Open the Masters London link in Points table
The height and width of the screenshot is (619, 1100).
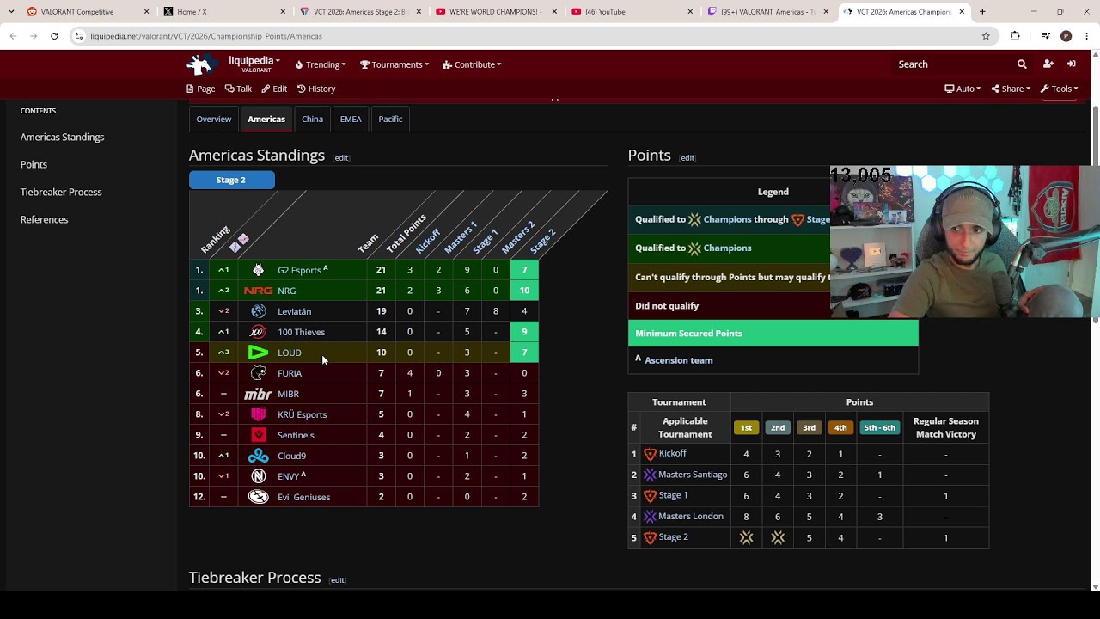pos(691,517)
